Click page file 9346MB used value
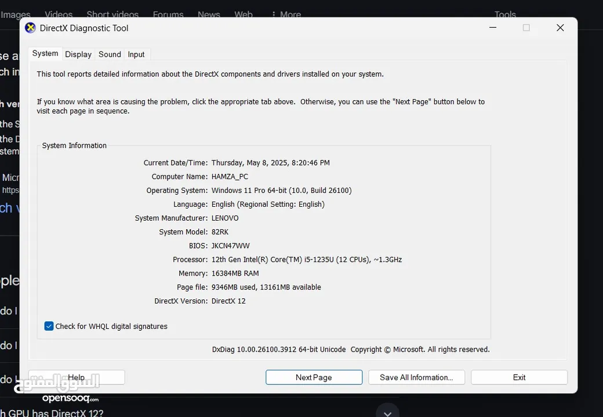603x417 pixels. pos(266,287)
